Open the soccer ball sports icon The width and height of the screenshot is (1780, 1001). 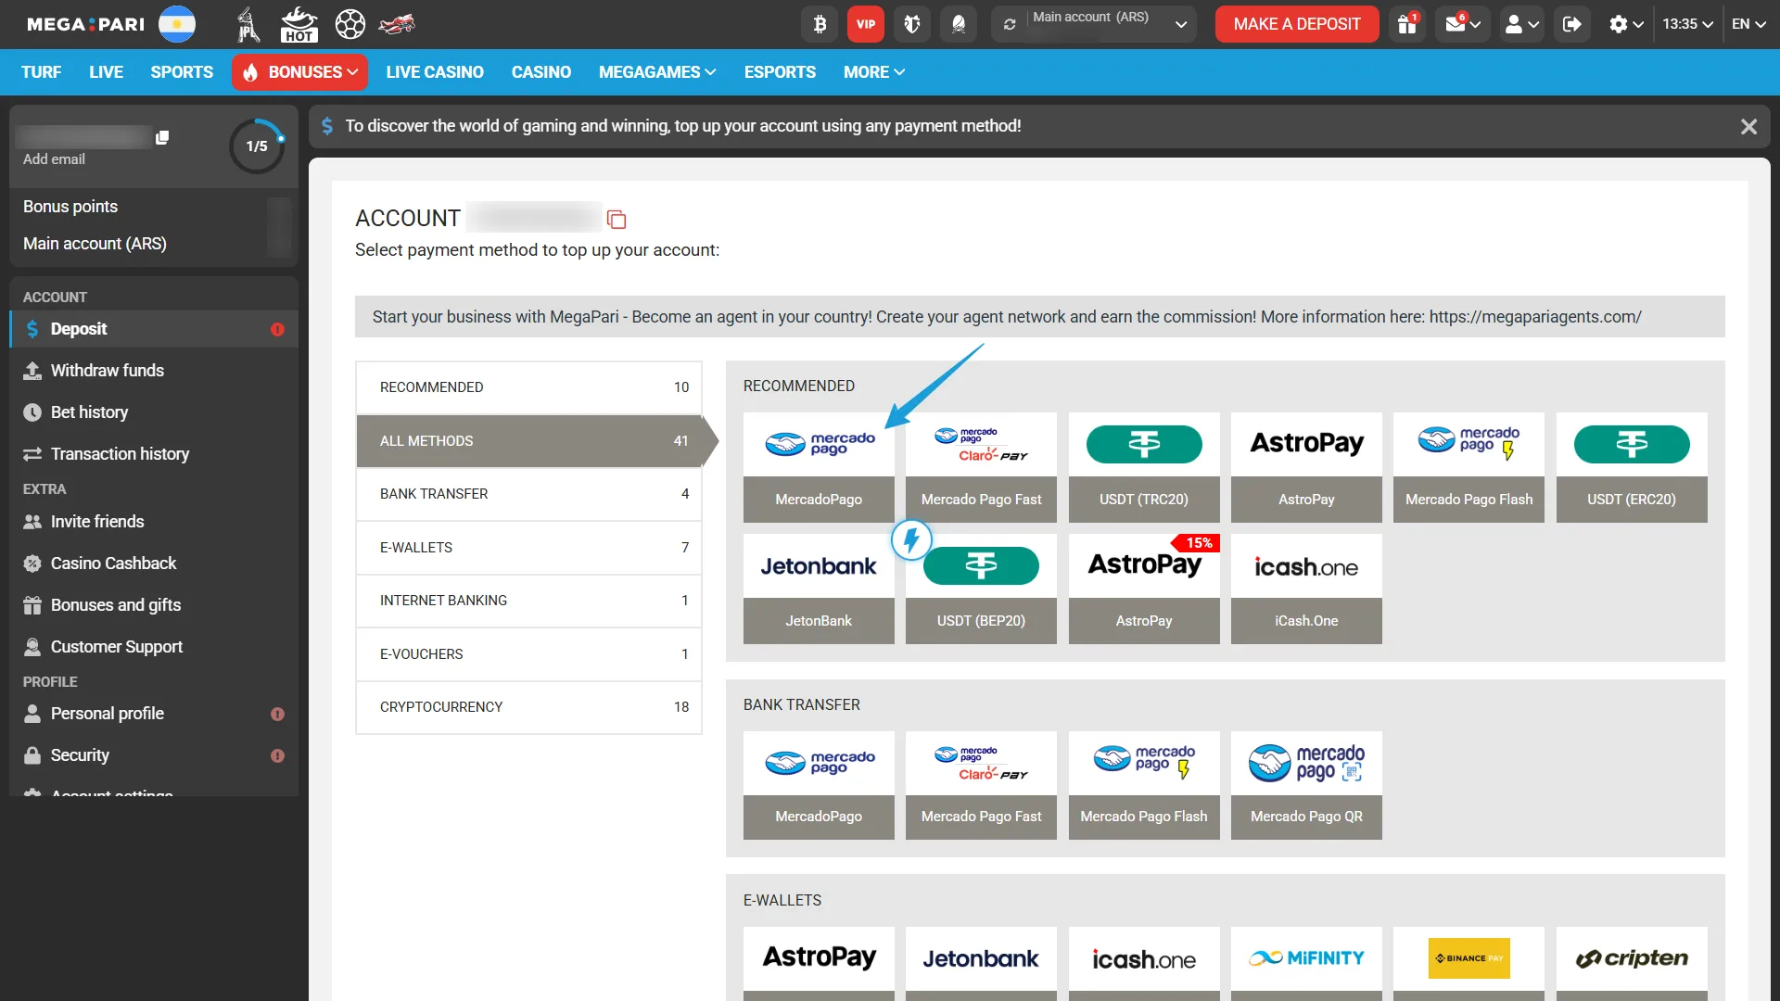[x=350, y=24]
